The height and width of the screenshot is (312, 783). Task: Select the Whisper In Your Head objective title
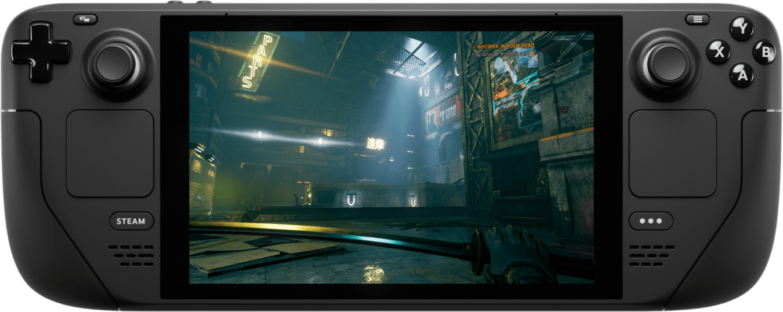[x=505, y=46]
